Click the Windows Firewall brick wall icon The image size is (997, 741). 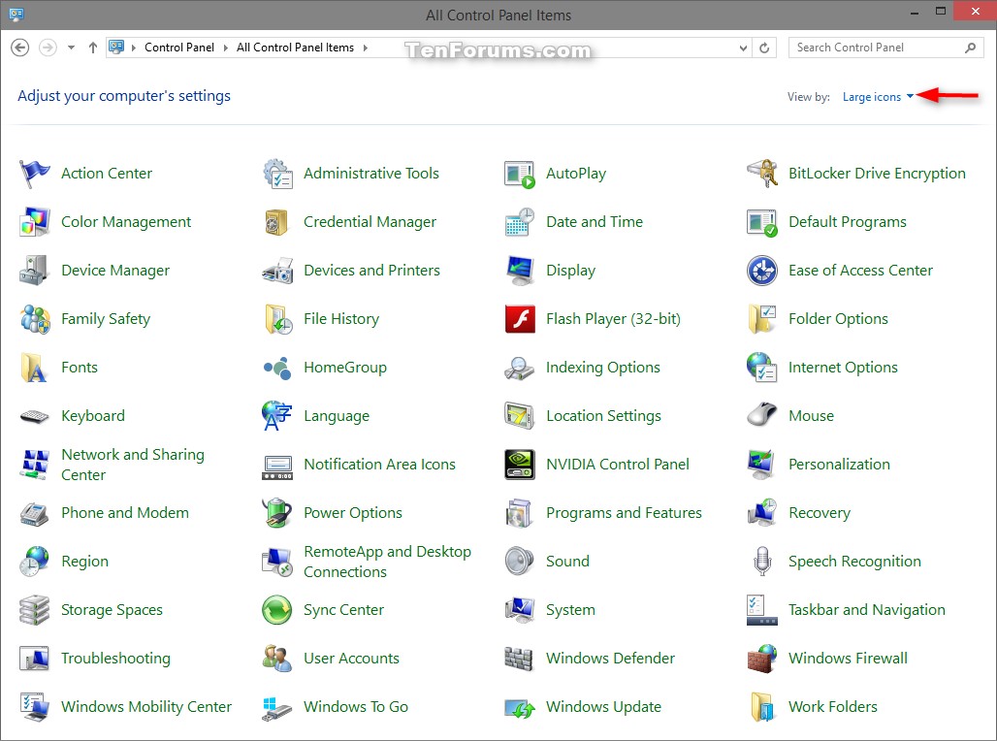762,659
